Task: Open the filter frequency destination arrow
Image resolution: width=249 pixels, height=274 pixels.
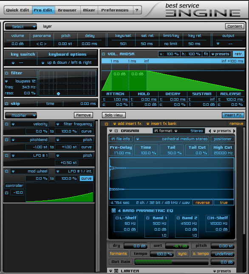Action: pyautogui.click(x=58, y=124)
